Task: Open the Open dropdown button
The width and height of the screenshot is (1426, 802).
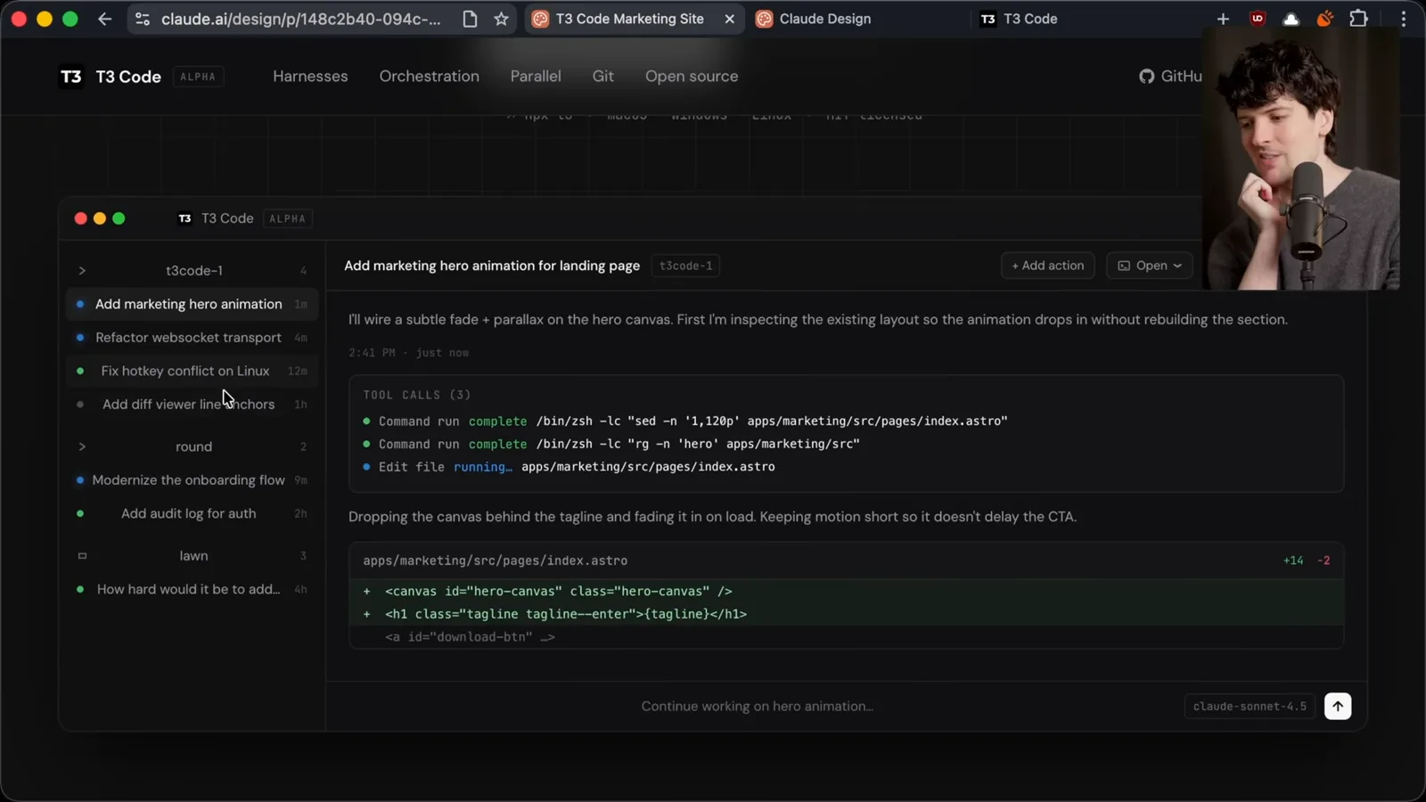Action: (1149, 266)
